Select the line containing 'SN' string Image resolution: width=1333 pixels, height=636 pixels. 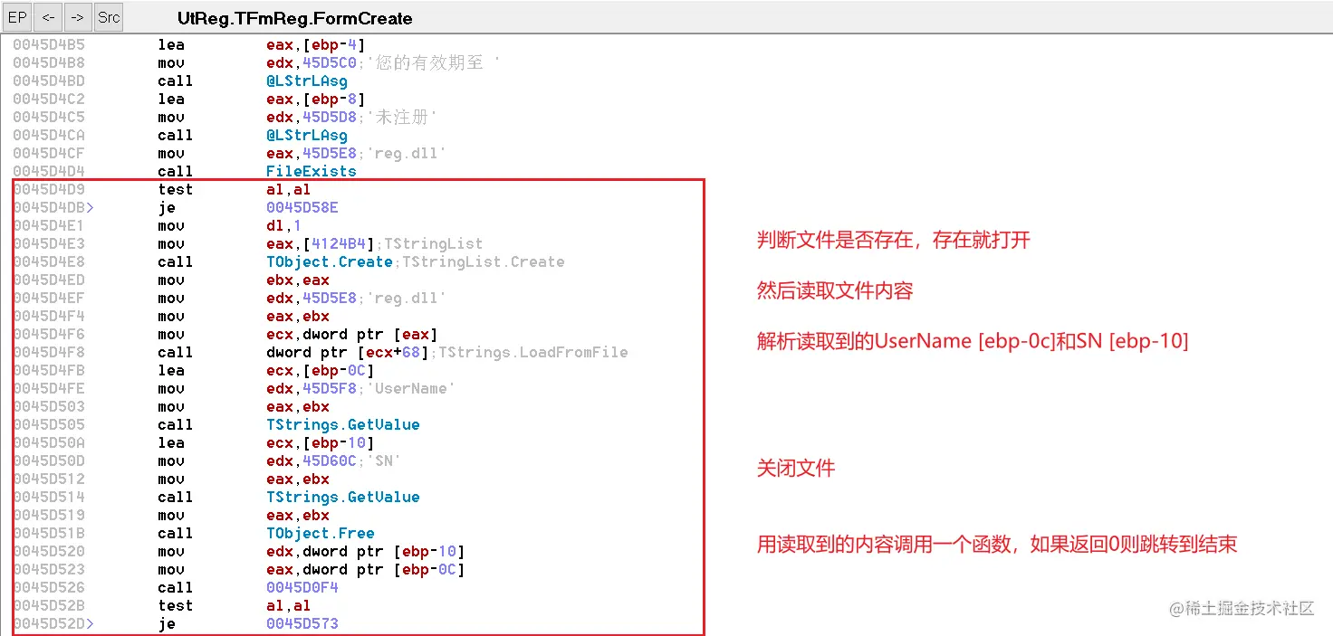pos(207,460)
